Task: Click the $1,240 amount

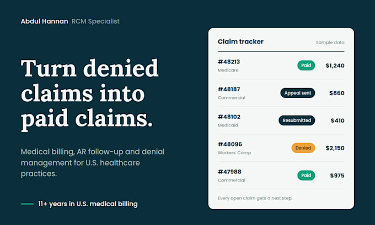Action: click(335, 65)
